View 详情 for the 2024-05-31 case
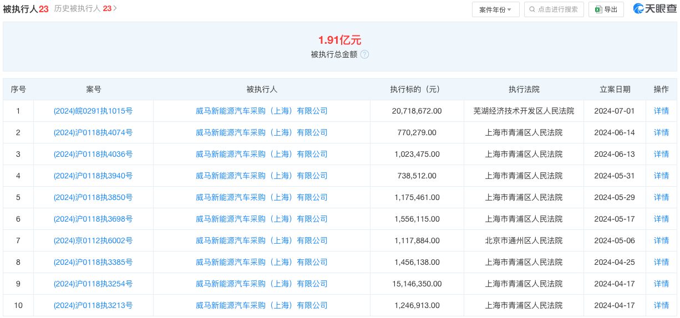 [x=661, y=176]
